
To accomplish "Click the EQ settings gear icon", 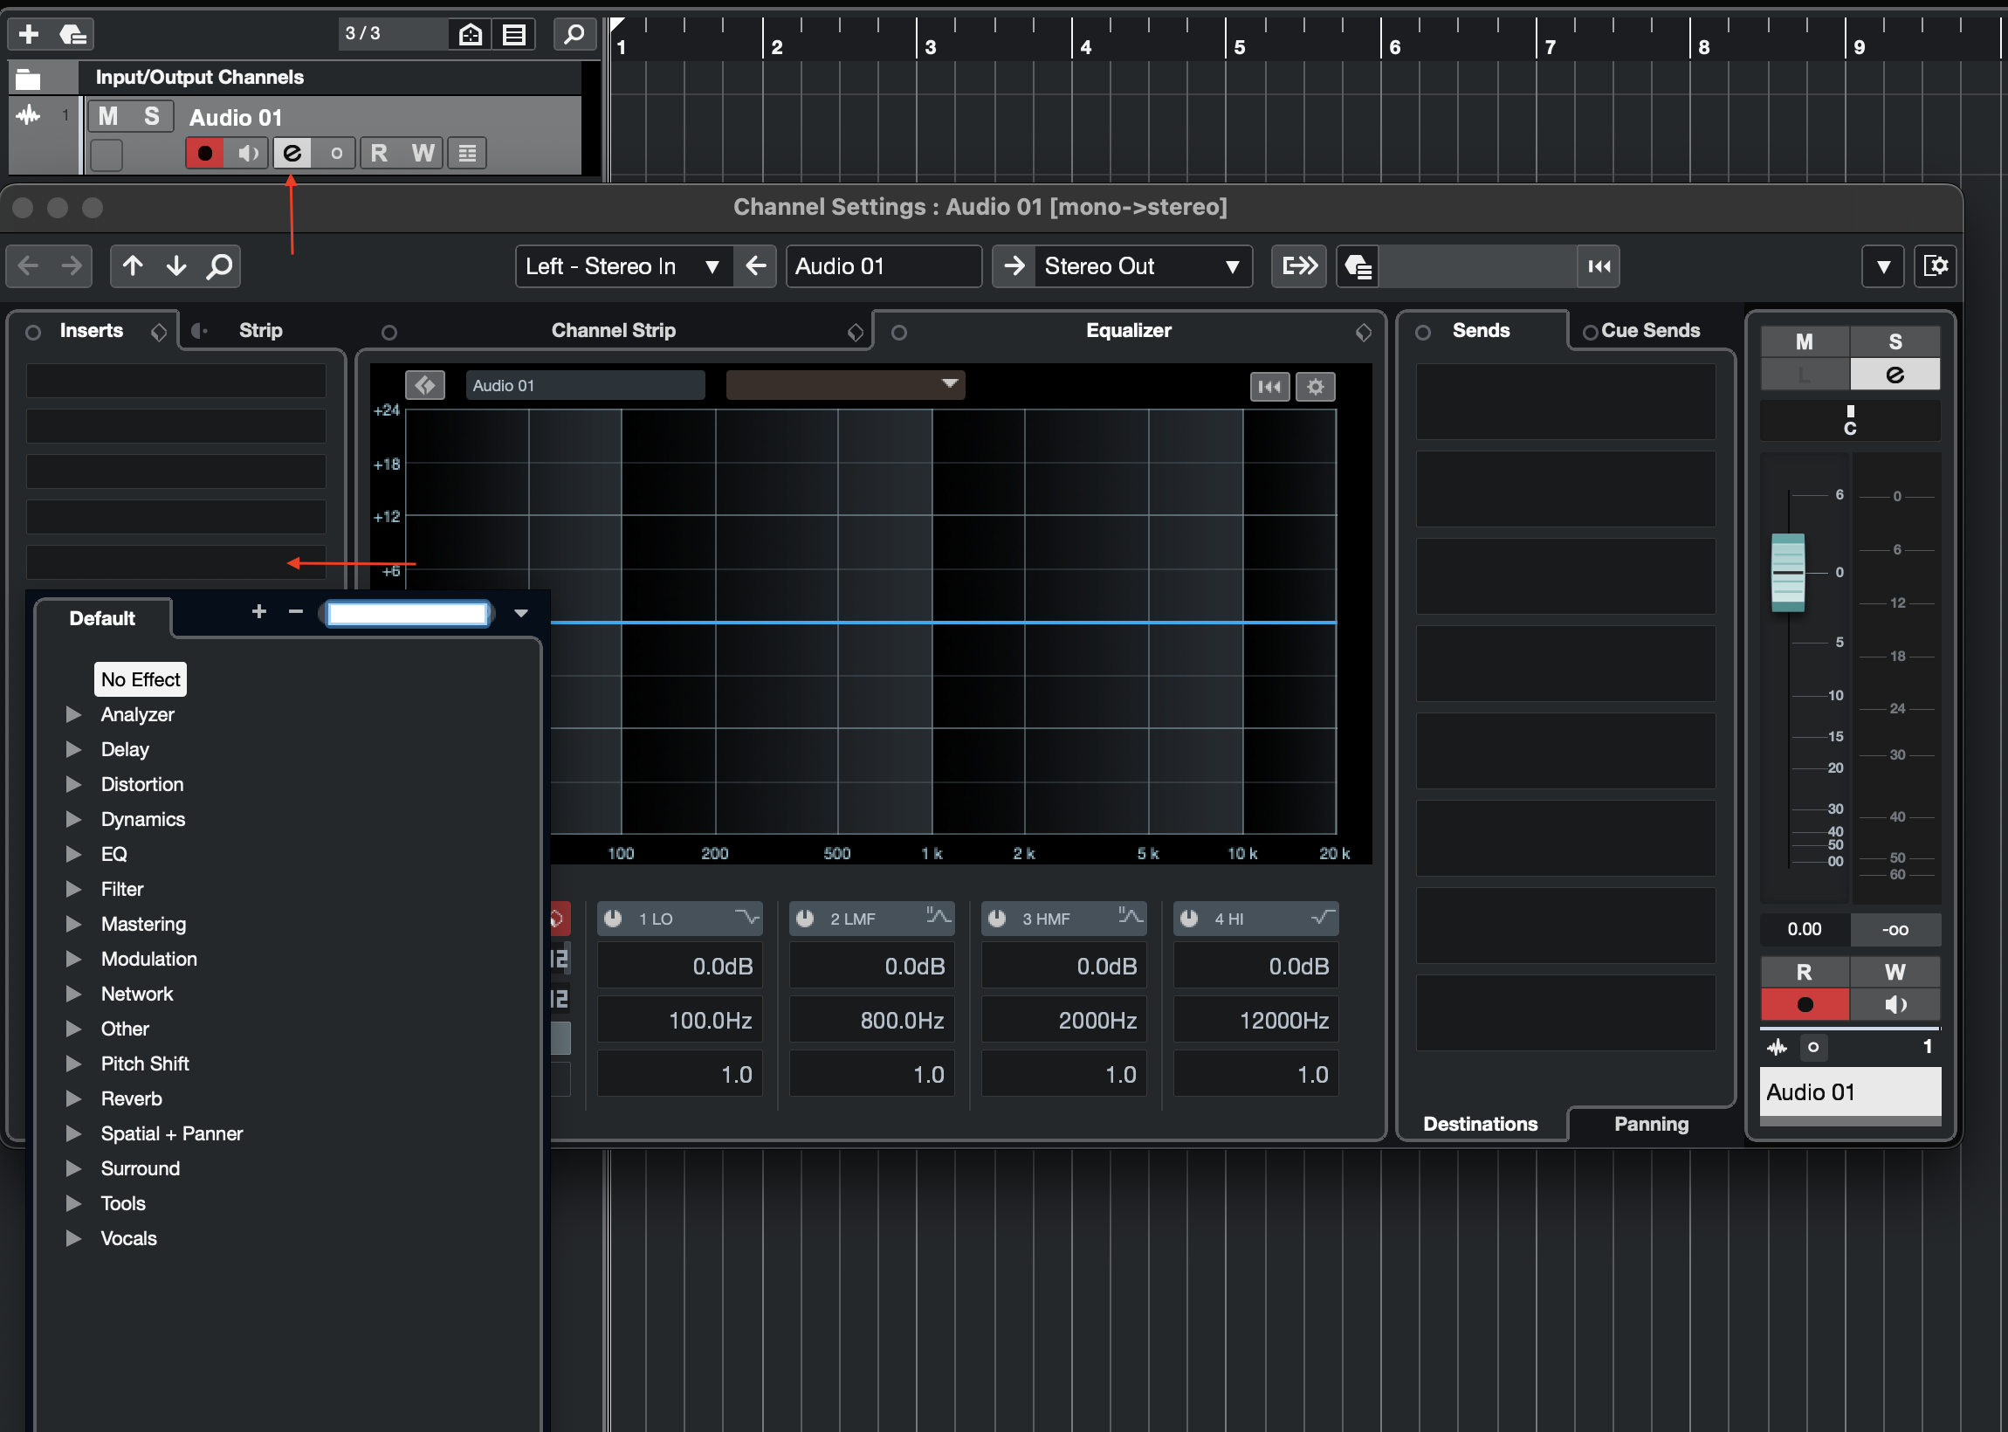I will click(x=1314, y=386).
